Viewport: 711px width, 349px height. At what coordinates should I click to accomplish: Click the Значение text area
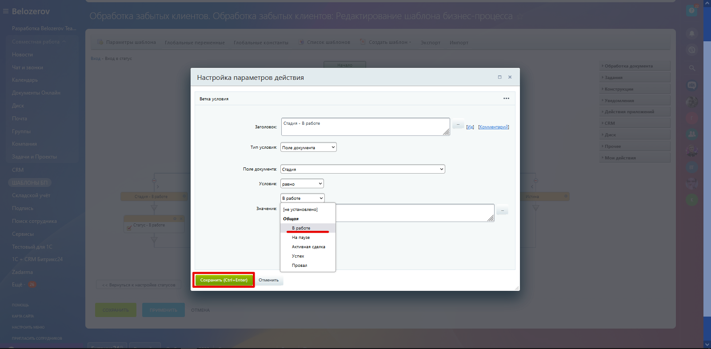click(415, 213)
